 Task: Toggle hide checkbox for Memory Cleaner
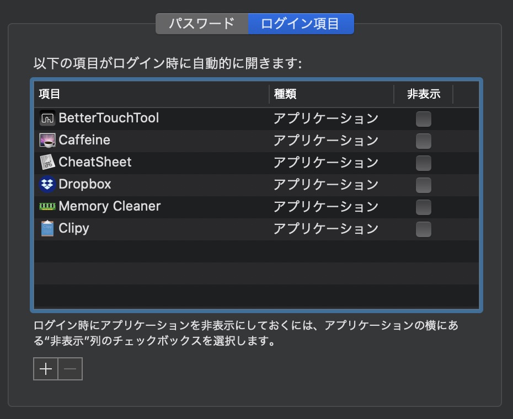423,207
